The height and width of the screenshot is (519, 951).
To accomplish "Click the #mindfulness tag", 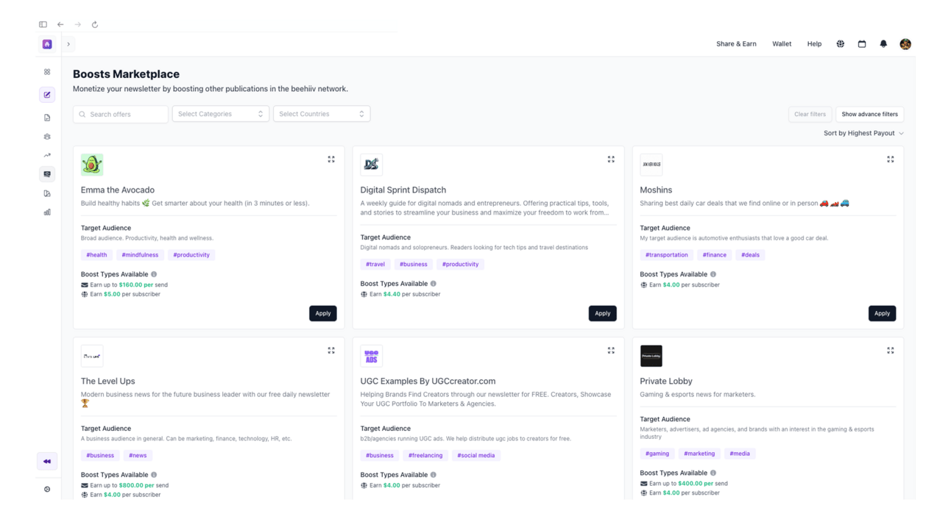I will (140, 255).
